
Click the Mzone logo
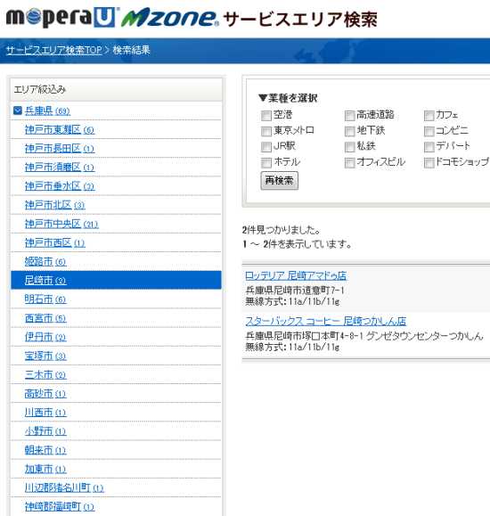[x=169, y=18]
